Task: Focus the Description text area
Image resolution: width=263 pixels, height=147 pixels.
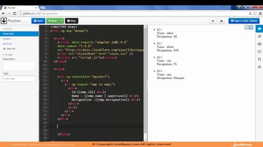Action: tap(19, 66)
